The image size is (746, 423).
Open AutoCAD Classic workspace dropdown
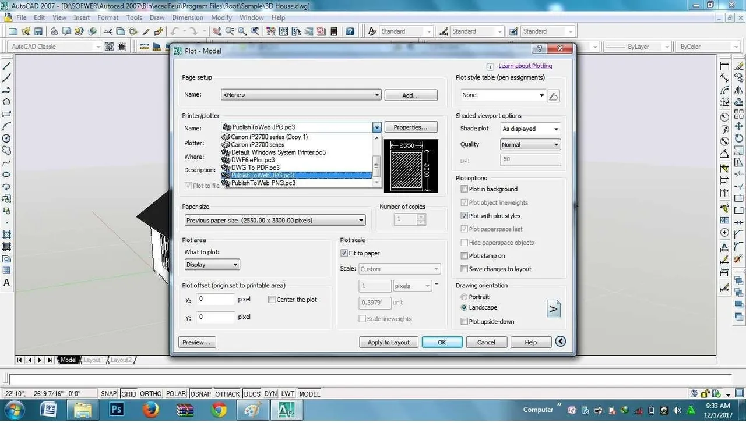[x=55, y=47]
